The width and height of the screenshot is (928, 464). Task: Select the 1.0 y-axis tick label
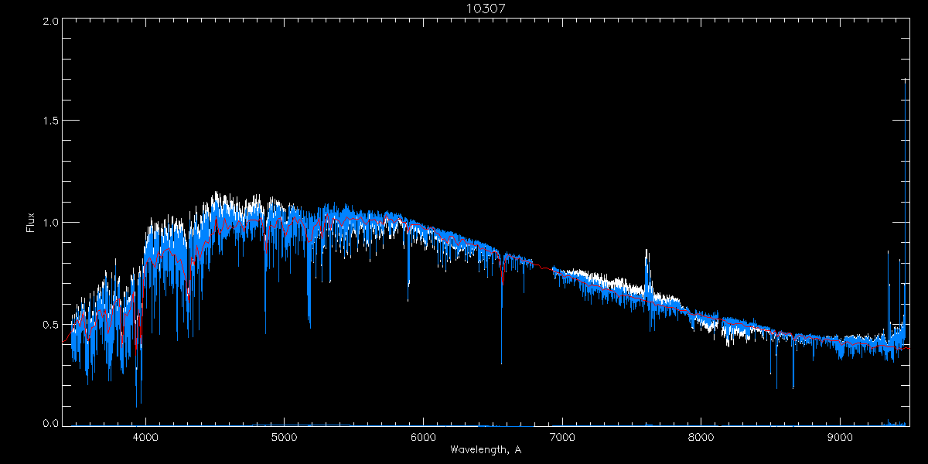(x=51, y=223)
